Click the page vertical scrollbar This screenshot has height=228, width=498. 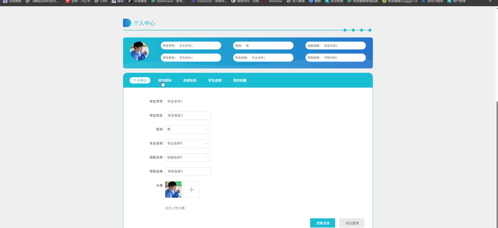pos(497,164)
